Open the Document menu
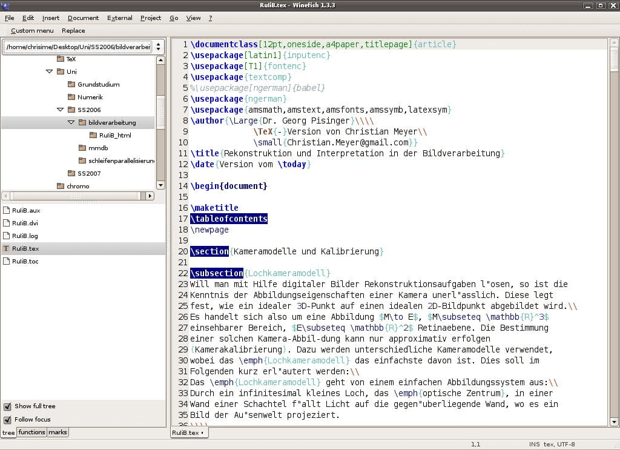620x450 pixels. pos(83,18)
